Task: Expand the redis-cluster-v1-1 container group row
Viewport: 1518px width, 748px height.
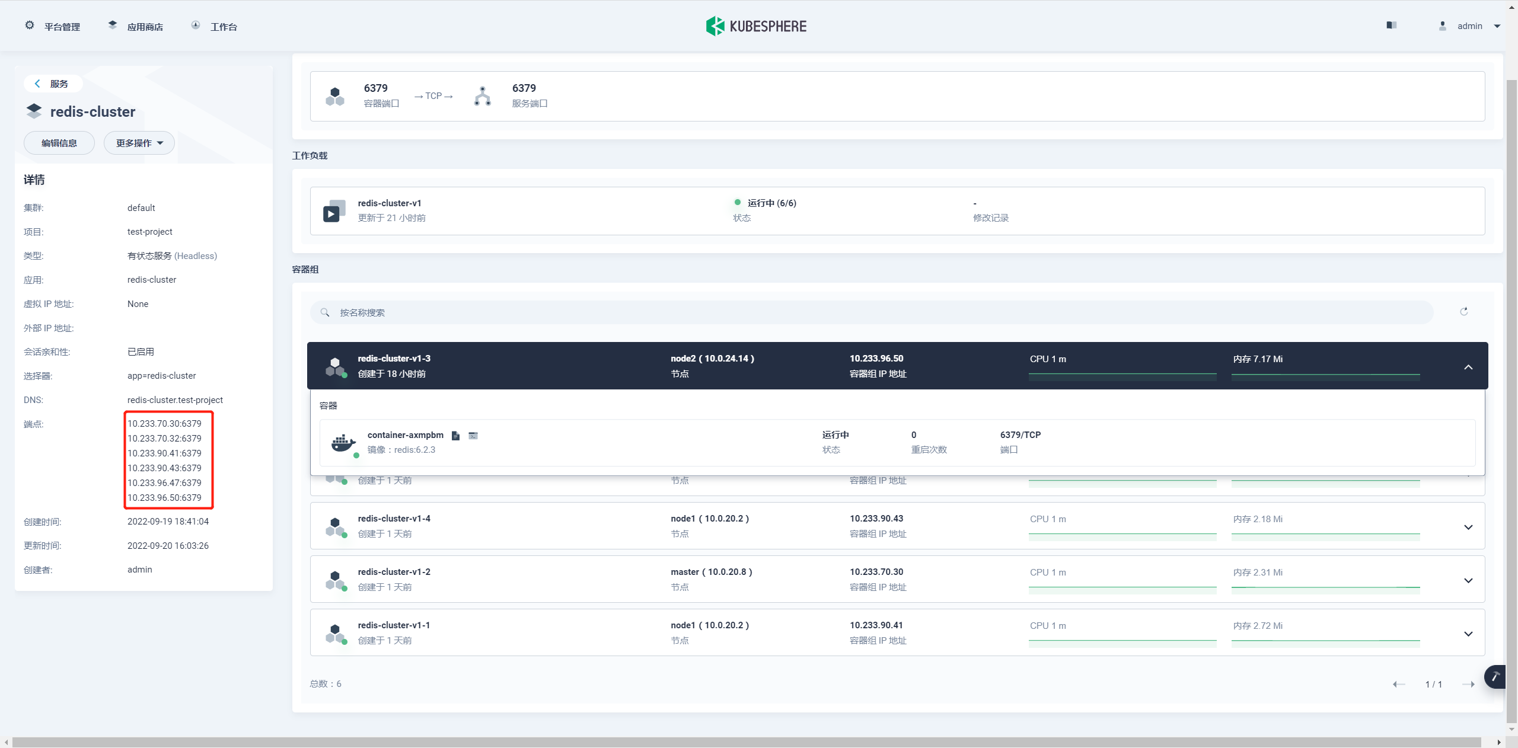Action: [1468, 634]
